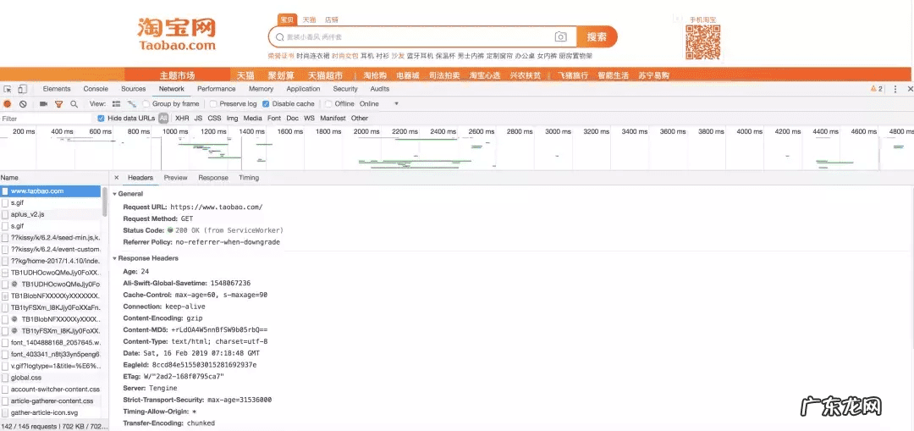Enable the Offline checkbox
Viewport: 914px width, 431px height.
coord(328,104)
